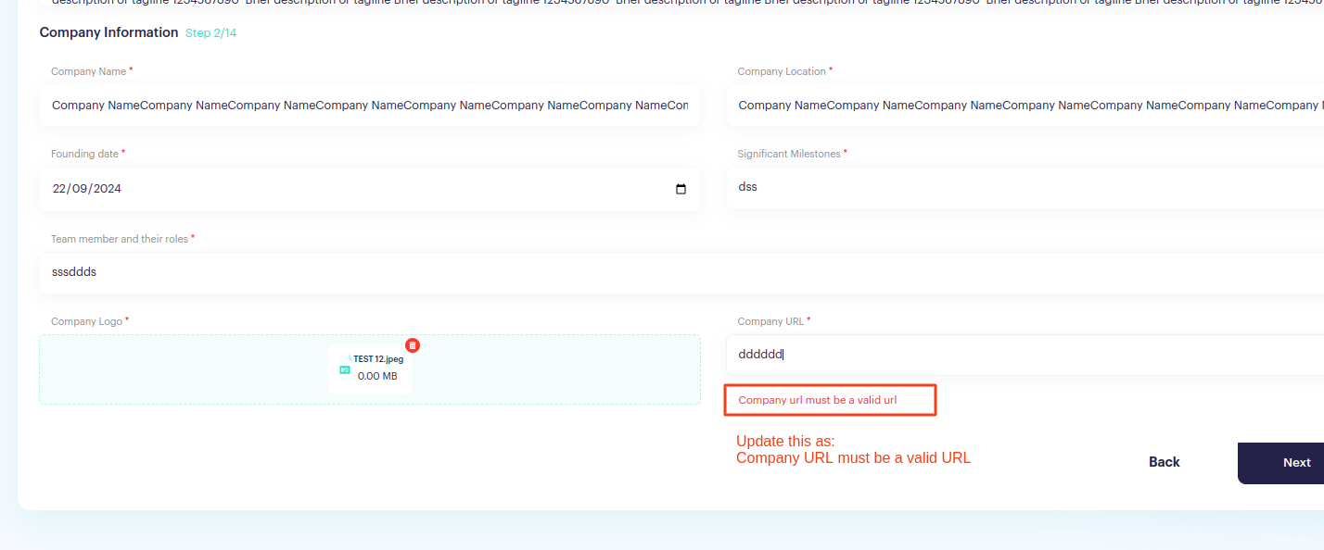Focus the Company Name input field
Image resolution: width=1324 pixels, height=550 pixels.
(370, 105)
